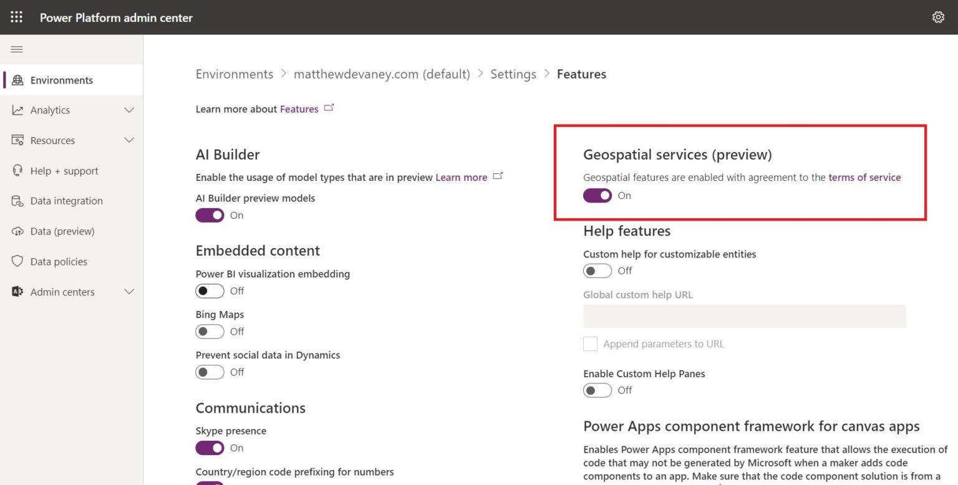Check the Append parameters to URL box

point(590,343)
